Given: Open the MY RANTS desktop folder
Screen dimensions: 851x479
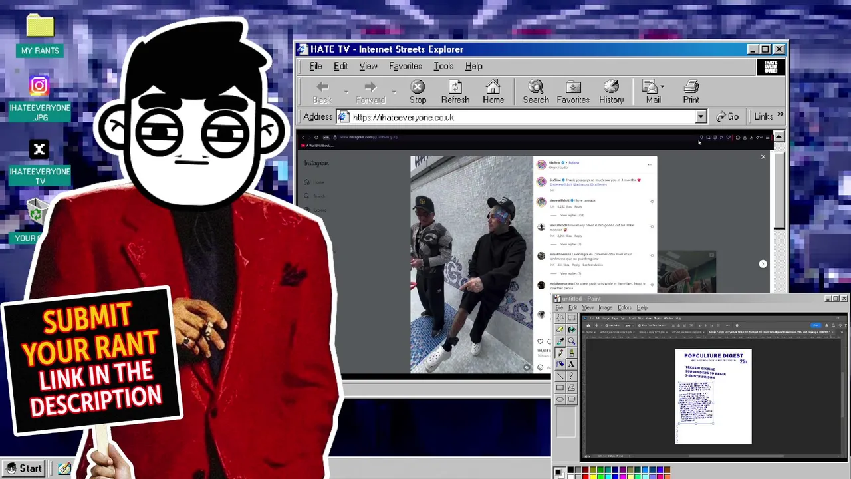Looking at the screenshot, I should point(40,35).
